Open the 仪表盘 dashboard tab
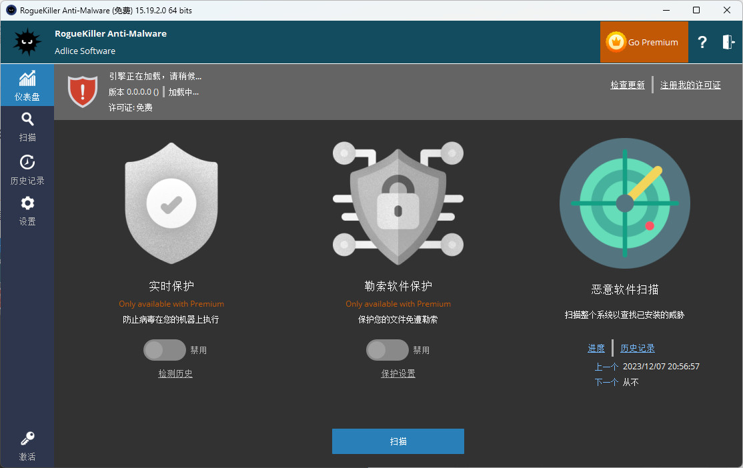743x468 pixels. click(x=27, y=85)
